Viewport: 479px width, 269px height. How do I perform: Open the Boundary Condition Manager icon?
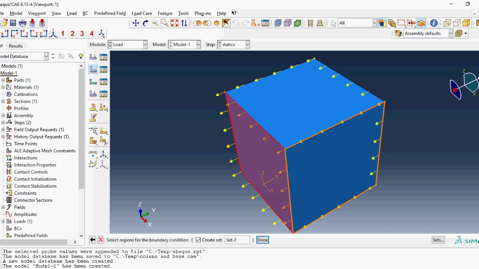coord(104,69)
